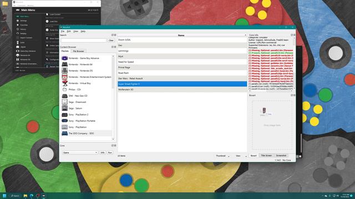Open Nintendo 64 in main window sidebar
355x199 pixels.
pos(25,55)
